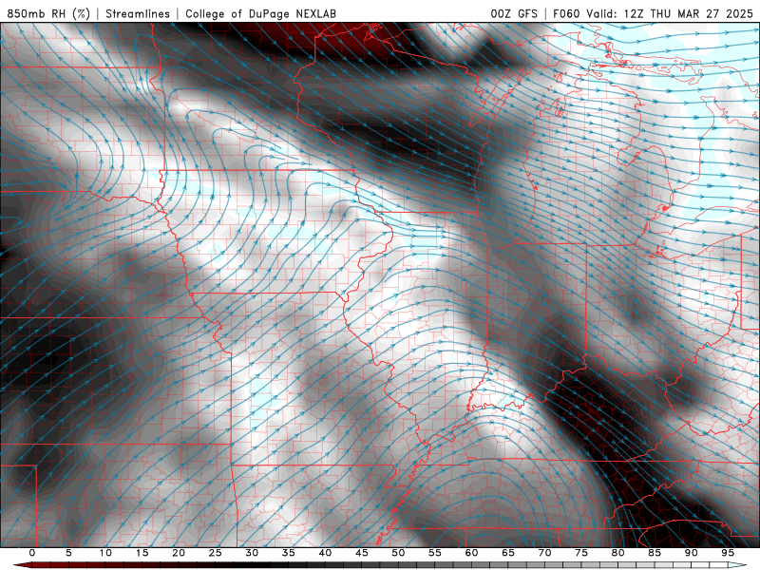Click the "0" value on the color scale

click(x=32, y=553)
